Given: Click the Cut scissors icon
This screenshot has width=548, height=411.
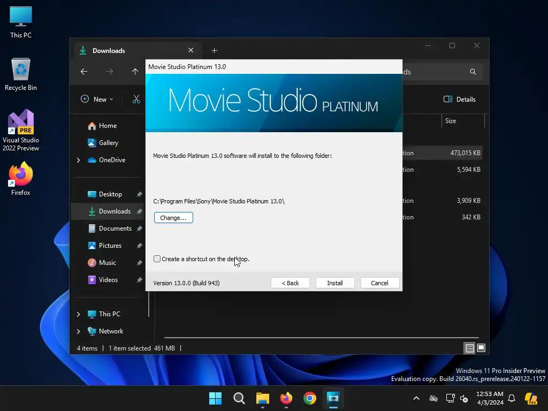Looking at the screenshot, I should (x=136, y=99).
